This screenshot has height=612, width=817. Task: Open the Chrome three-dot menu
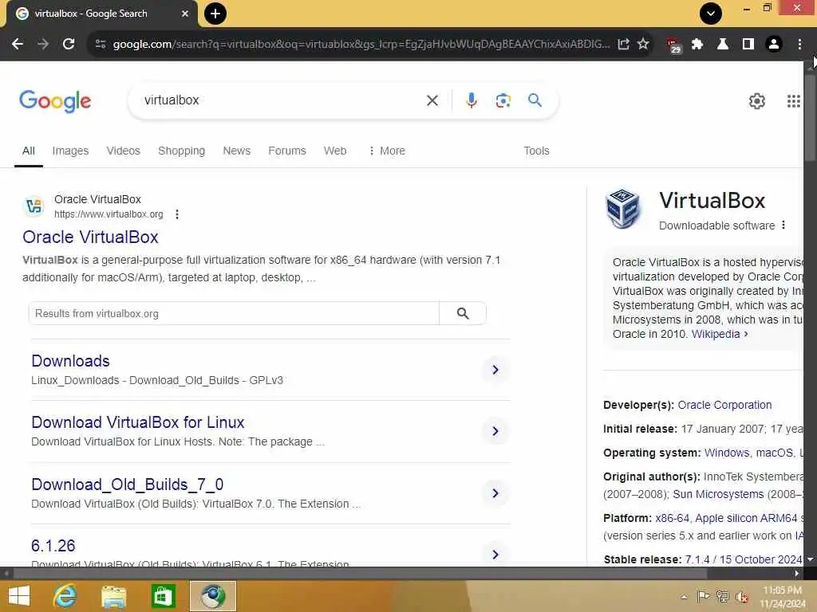(799, 45)
